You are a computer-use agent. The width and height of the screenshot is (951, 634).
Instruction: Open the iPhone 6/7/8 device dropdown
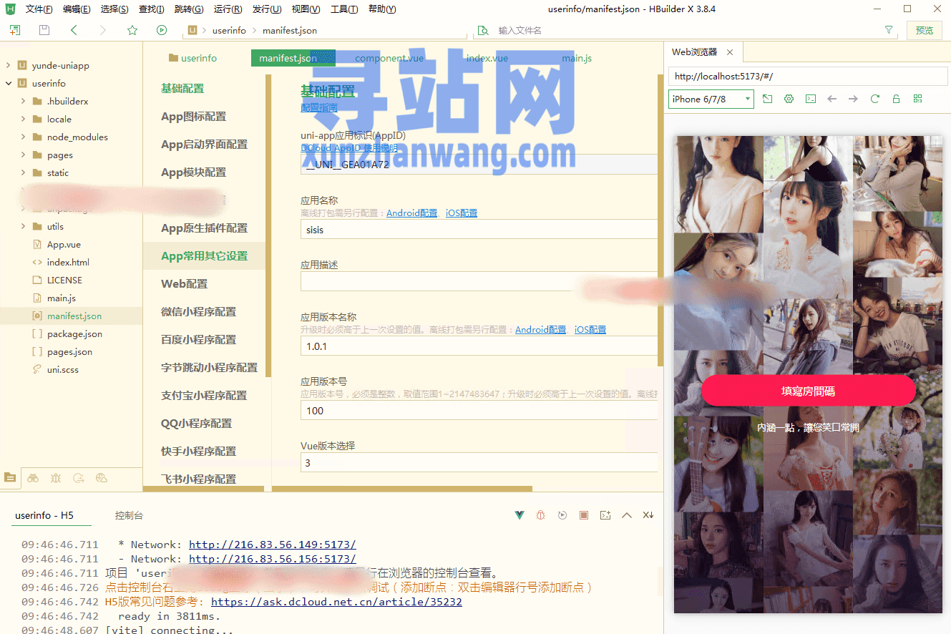click(x=711, y=99)
